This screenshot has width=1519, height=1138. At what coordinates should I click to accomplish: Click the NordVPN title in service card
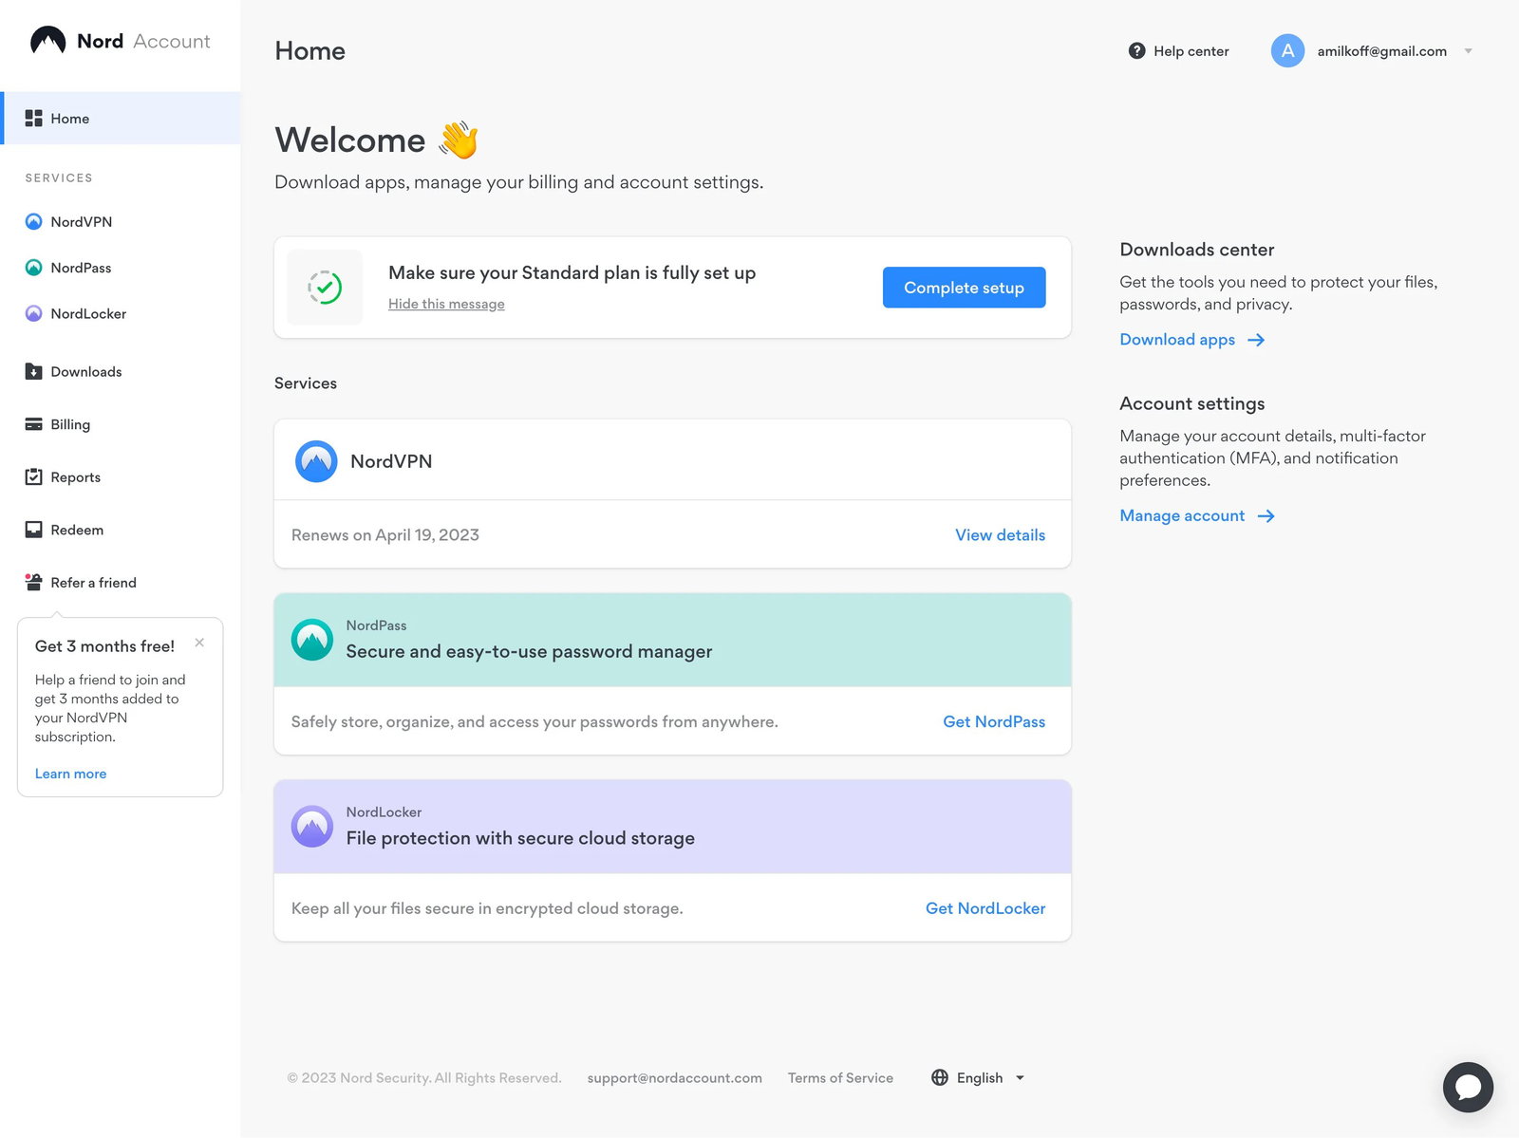point(391,461)
